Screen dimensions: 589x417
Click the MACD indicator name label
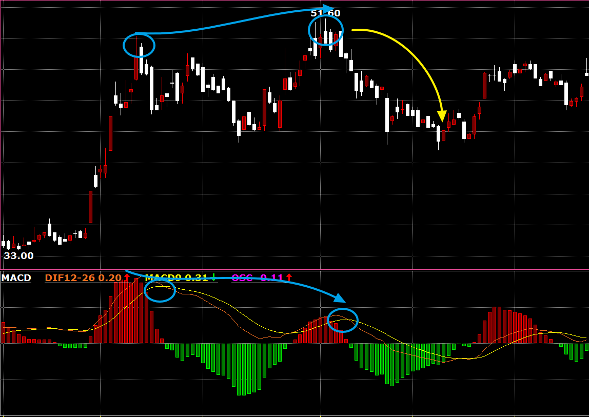coord(16,278)
